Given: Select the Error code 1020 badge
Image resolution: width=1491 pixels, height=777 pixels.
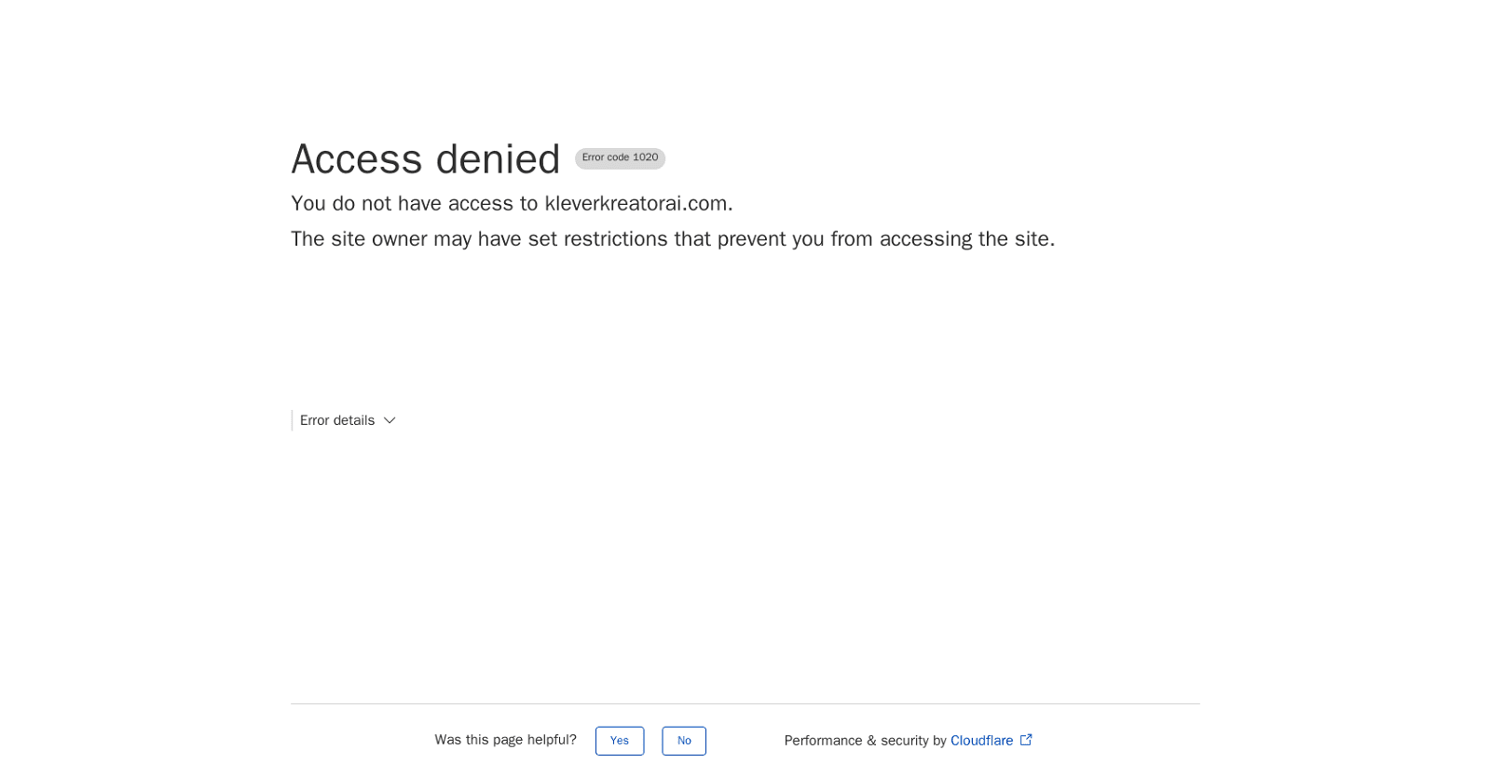Looking at the screenshot, I should [620, 158].
